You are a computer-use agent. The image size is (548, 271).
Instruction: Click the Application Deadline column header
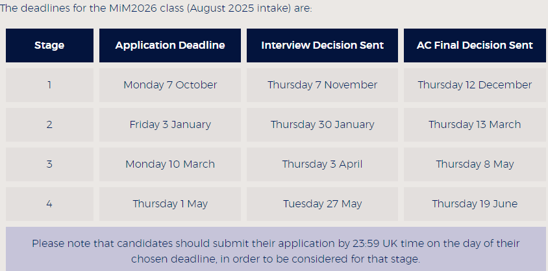[170, 45]
